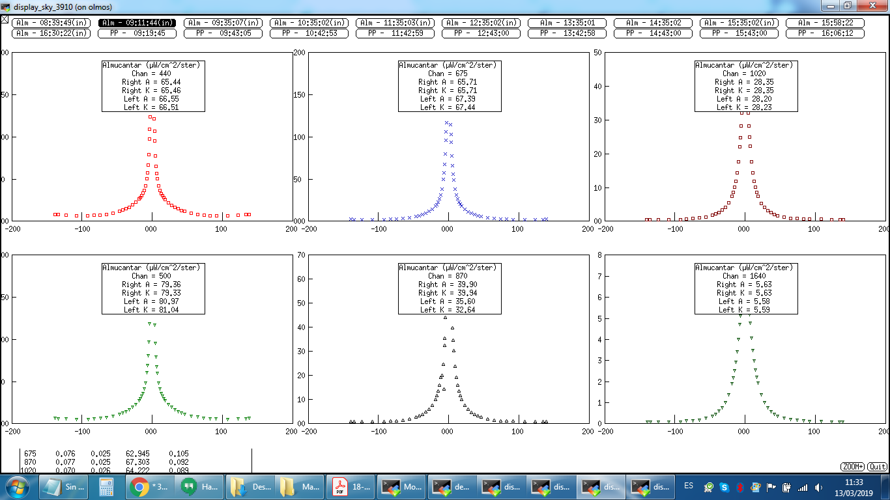Click the power/battery tray icon
The width and height of the screenshot is (890, 500).
tap(786, 487)
